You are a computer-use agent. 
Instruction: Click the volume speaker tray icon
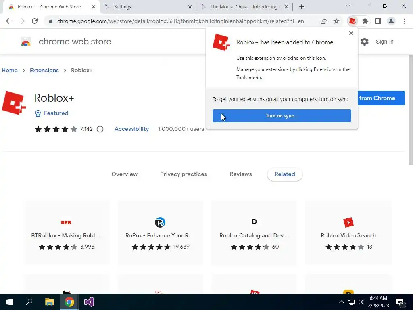pyautogui.click(x=361, y=302)
